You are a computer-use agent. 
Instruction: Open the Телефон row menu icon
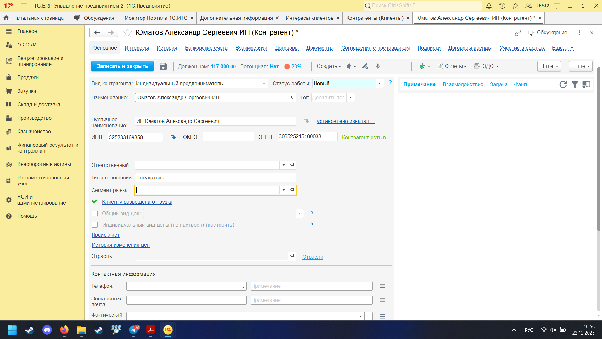pyautogui.click(x=382, y=286)
